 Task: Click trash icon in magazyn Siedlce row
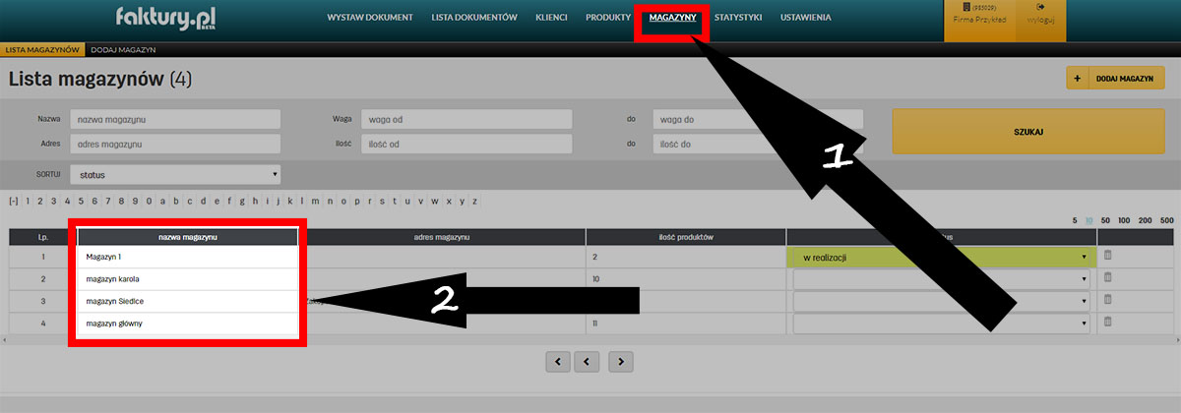point(1107,300)
